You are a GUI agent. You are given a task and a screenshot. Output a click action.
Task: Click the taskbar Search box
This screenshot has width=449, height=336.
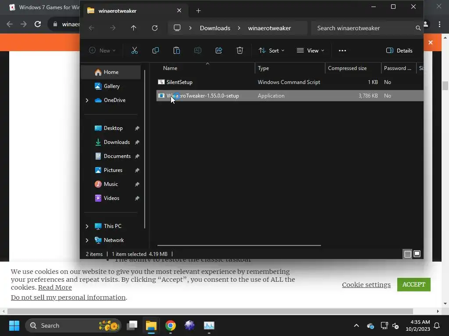[73, 325]
